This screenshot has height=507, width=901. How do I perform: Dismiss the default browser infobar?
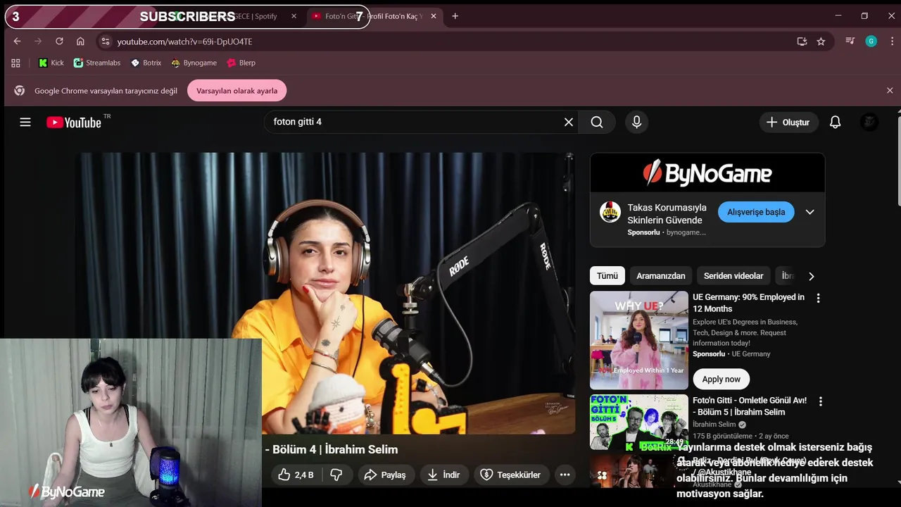(x=890, y=91)
